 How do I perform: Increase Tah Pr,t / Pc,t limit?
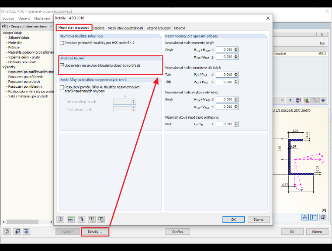click(x=236, y=73)
